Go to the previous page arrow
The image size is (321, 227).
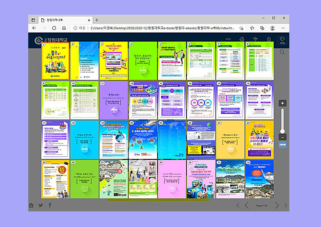coord(247,205)
